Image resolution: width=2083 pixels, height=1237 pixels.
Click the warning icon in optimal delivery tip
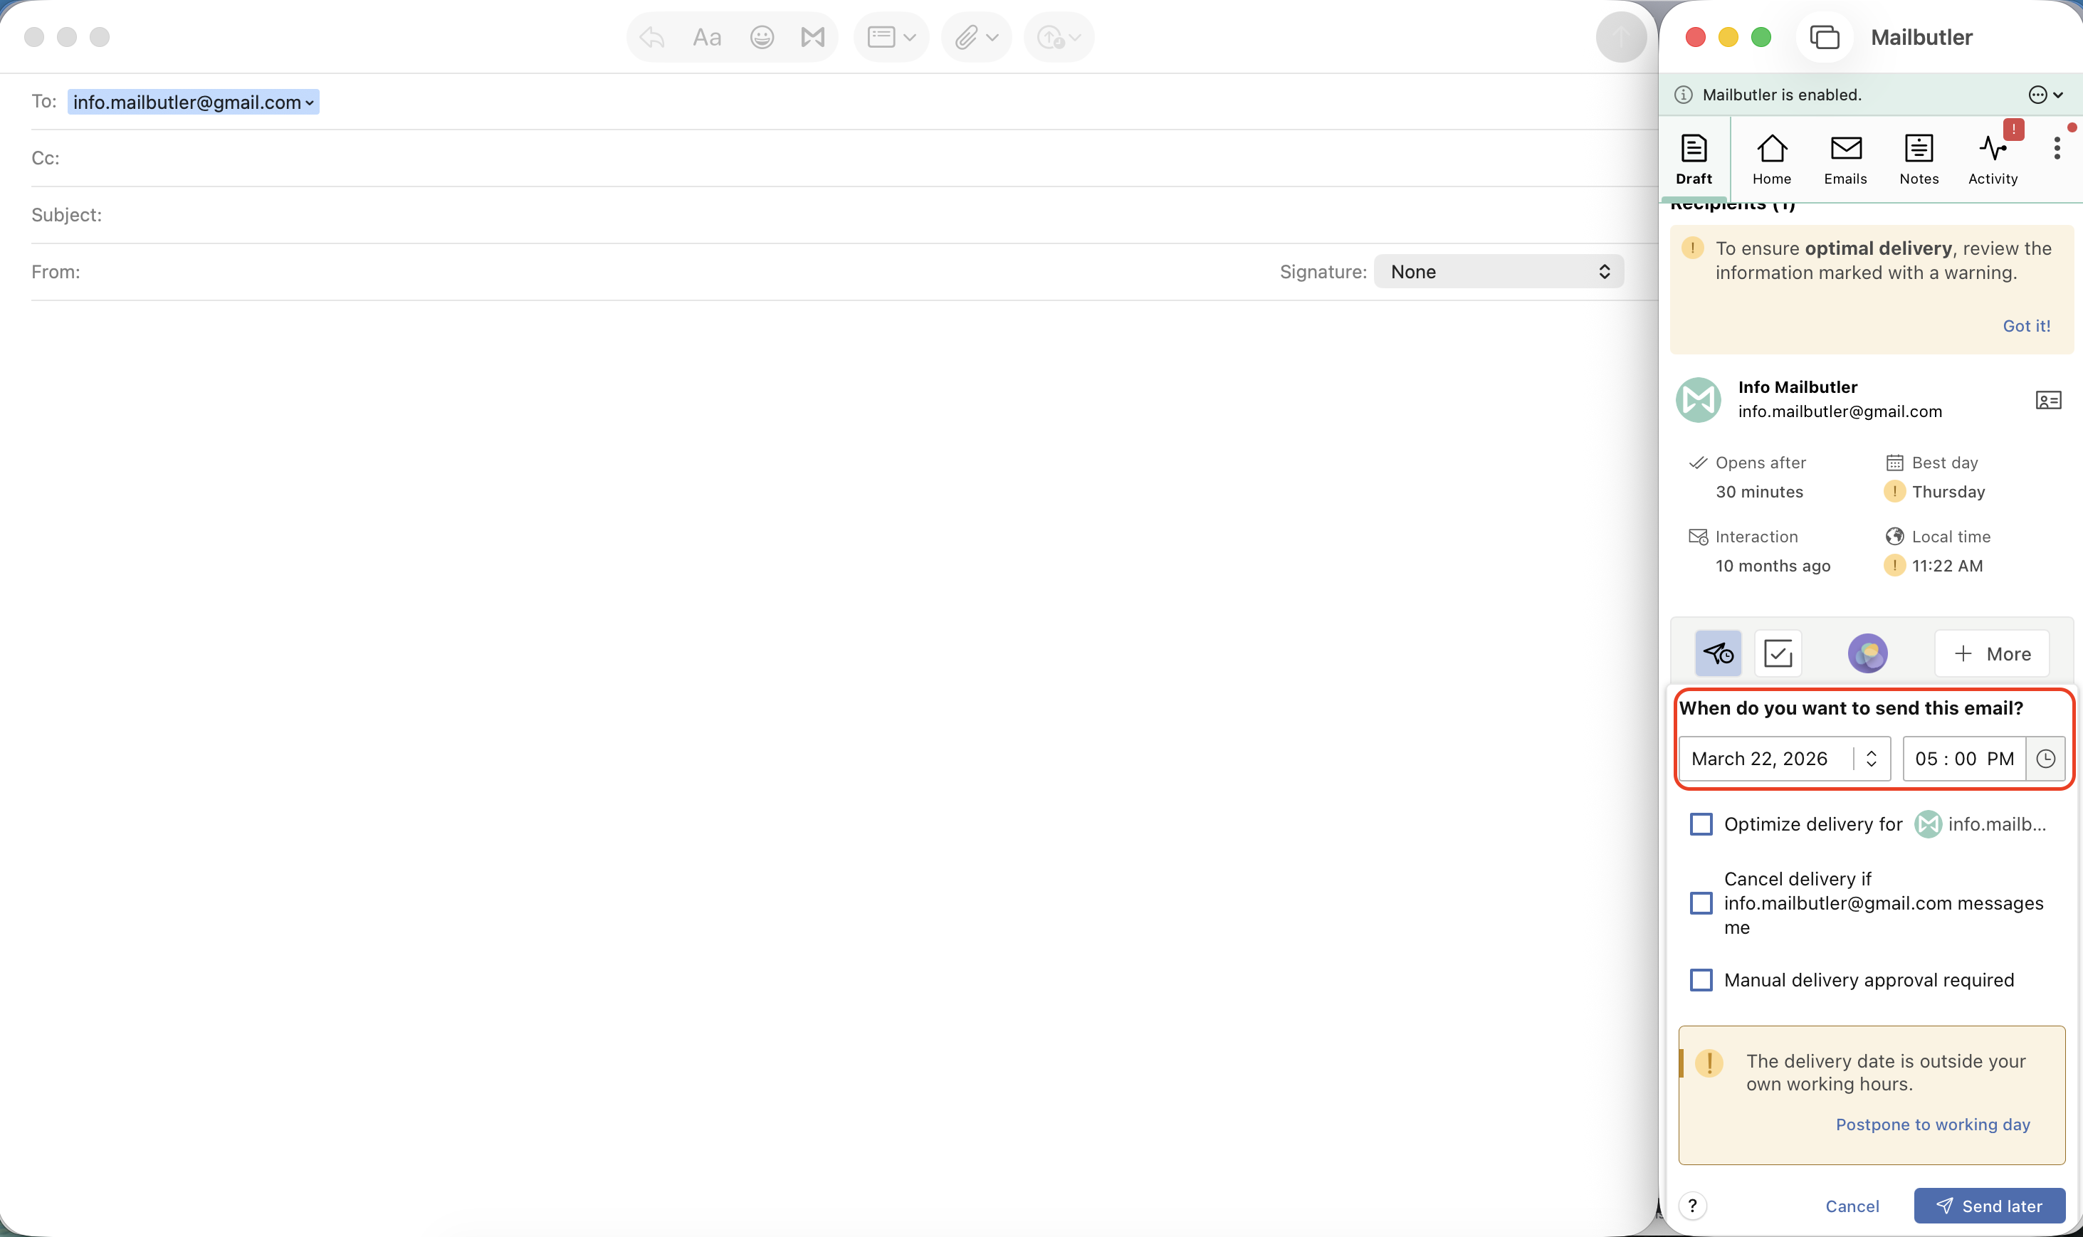[x=1692, y=248]
